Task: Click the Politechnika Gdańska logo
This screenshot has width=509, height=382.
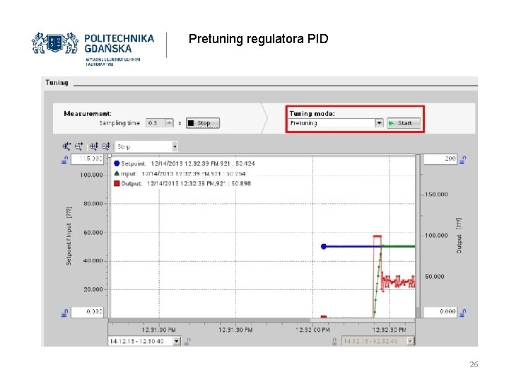Action: pos(93,49)
